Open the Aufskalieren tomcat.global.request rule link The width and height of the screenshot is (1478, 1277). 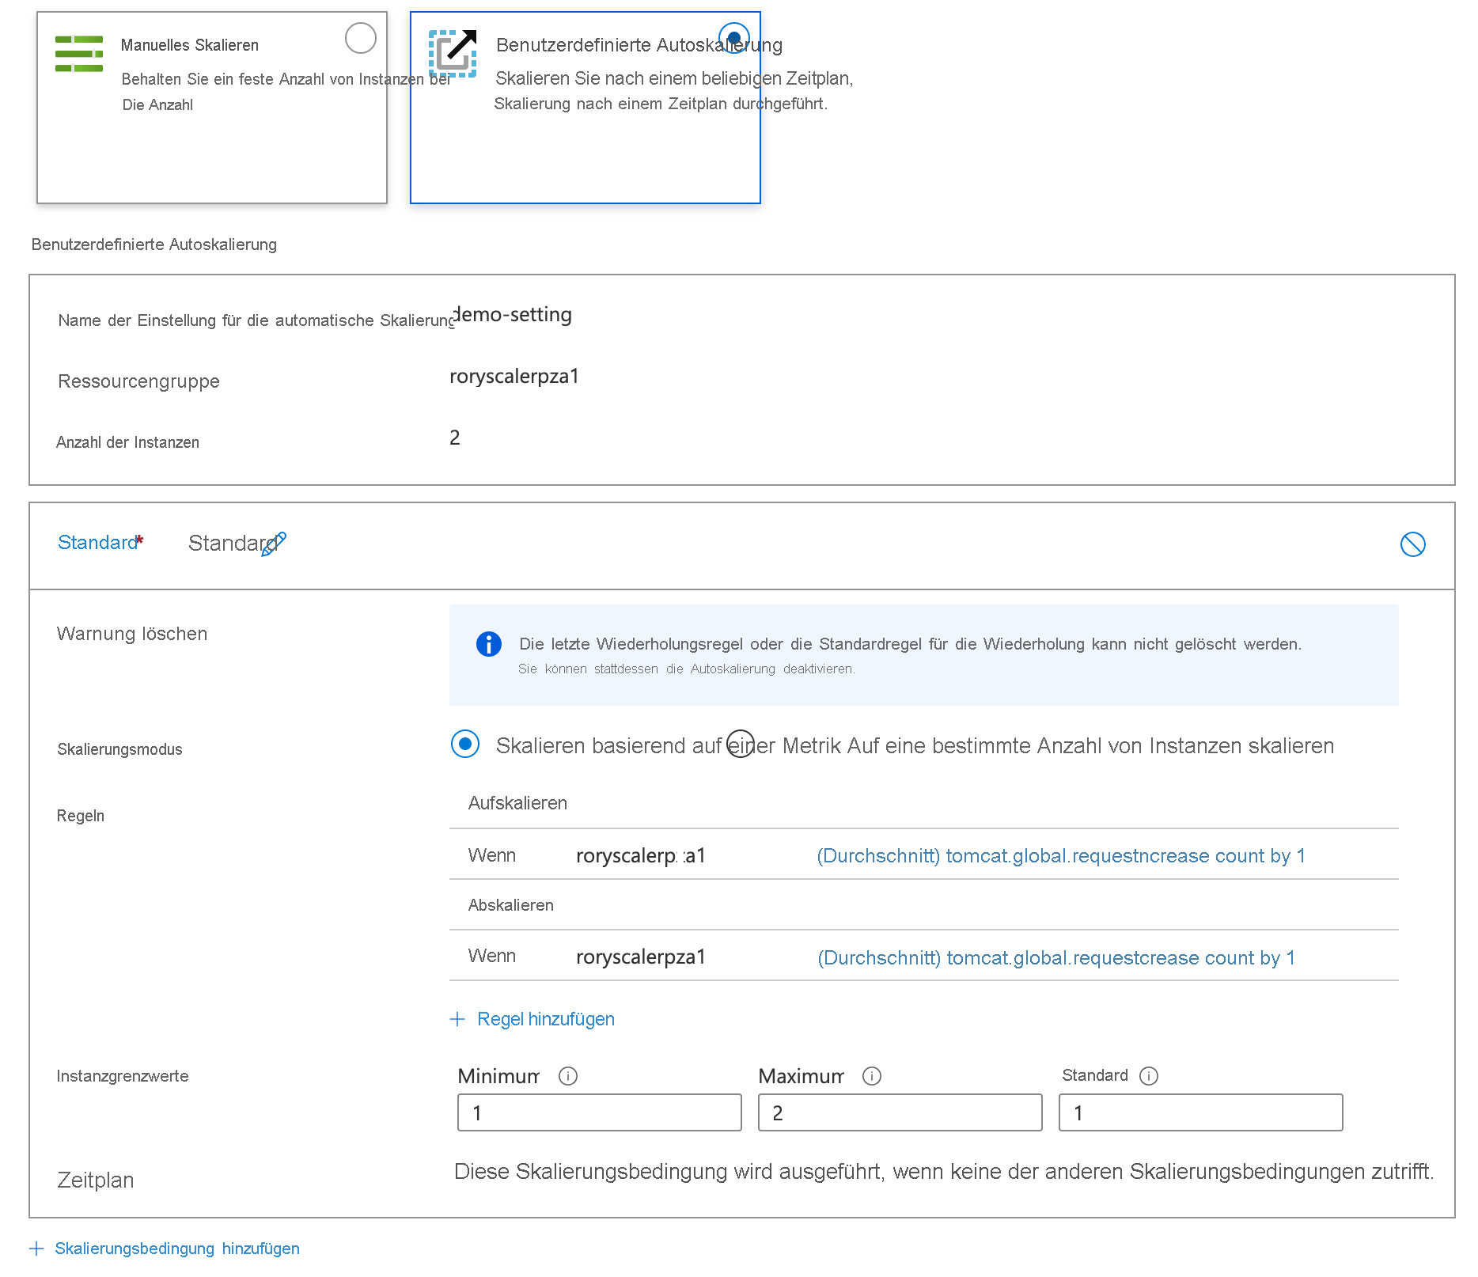coord(1060,856)
